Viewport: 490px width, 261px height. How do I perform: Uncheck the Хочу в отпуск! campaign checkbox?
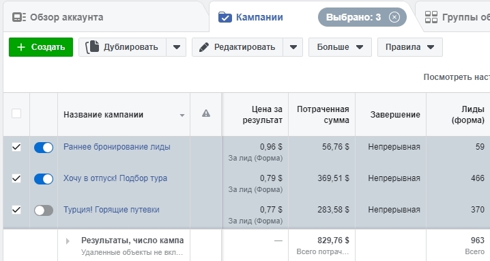click(x=16, y=178)
